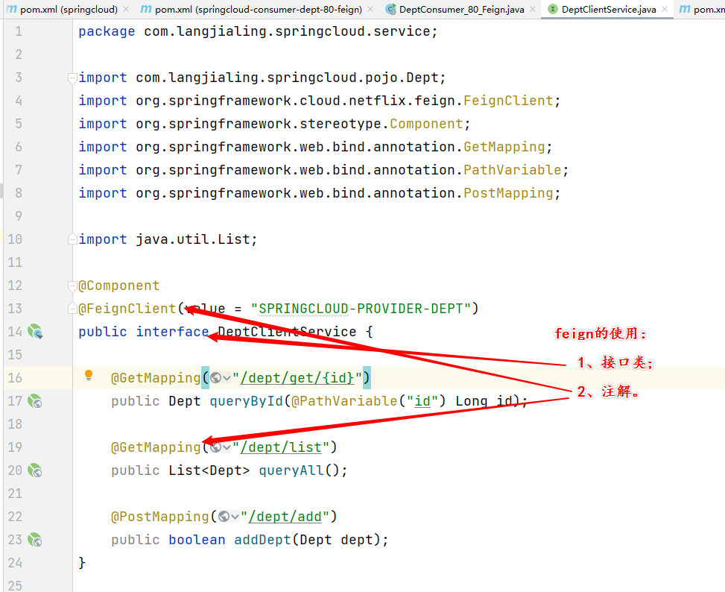Click com.langjialing.springcloud.pojo.Dept in the line 3 import
725x592 pixels.
pyautogui.click(x=287, y=78)
